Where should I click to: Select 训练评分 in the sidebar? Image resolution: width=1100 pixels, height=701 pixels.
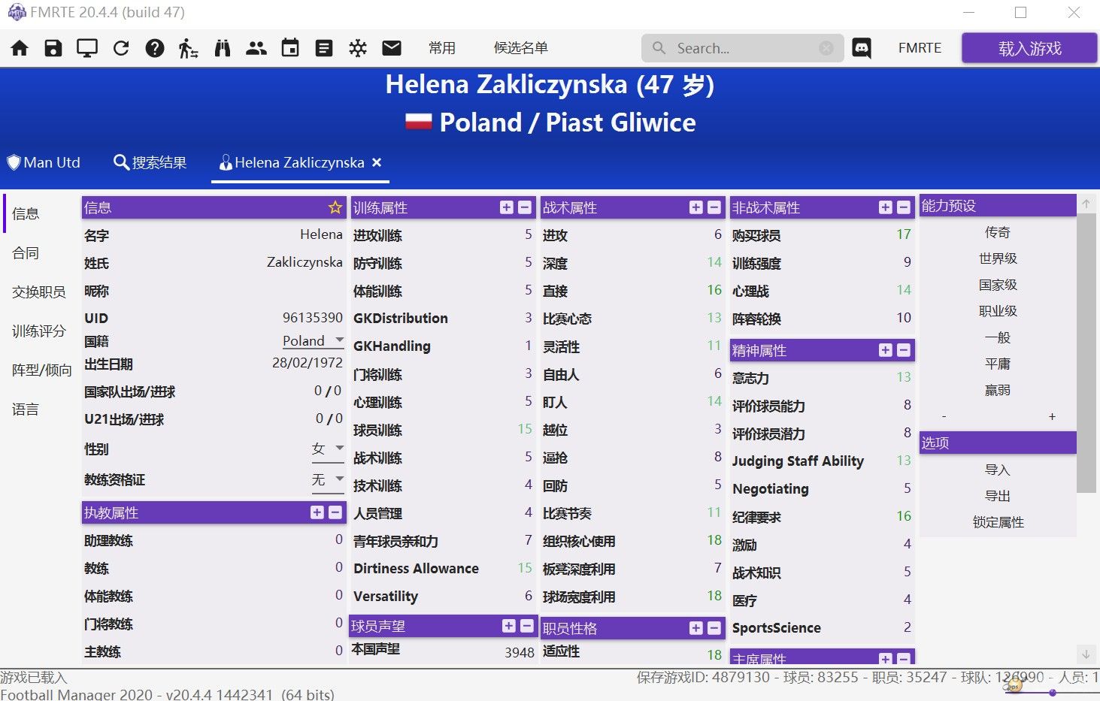pos(38,331)
